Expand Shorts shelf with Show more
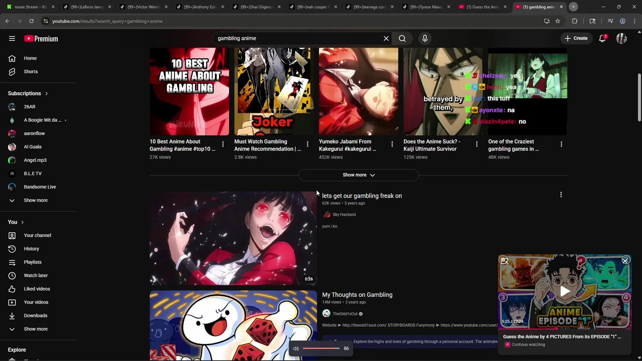The height and width of the screenshot is (361, 642). tap(359, 175)
